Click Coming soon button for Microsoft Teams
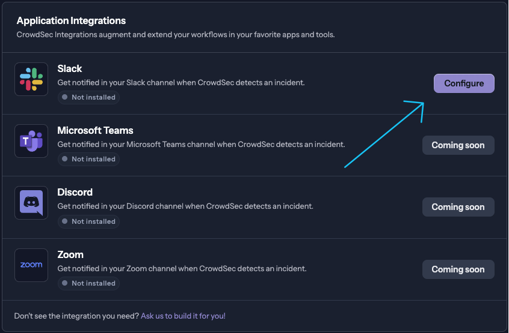Viewport: 509px width, 333px height. click(x=458, y=145)
